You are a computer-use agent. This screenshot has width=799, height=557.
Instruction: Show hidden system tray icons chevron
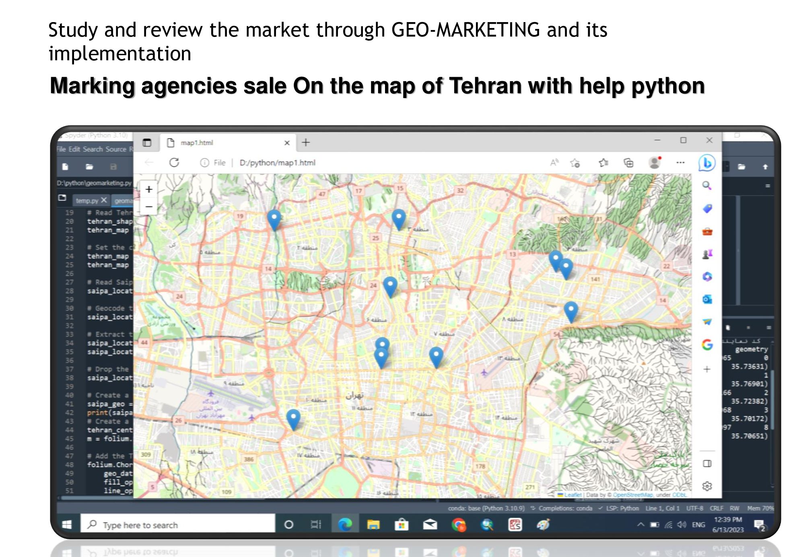point(640,524)
